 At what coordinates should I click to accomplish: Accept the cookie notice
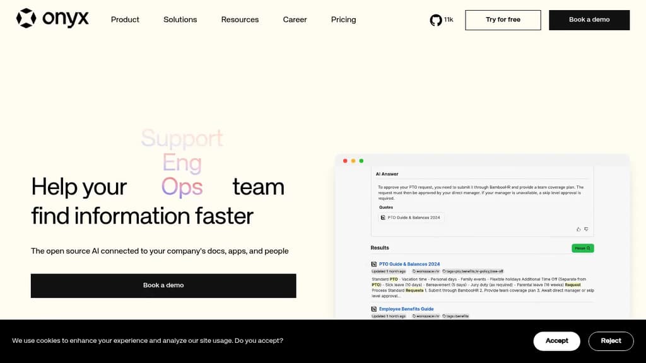[556, 340]
